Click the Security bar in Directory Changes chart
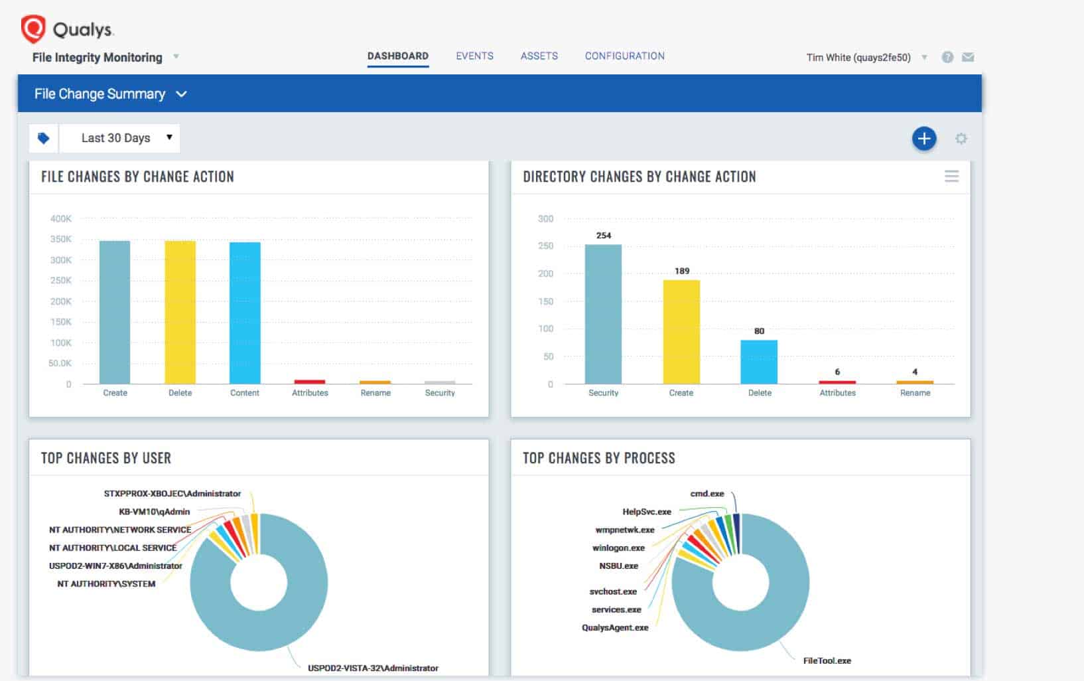The width and height of the screenshot is (1084, 681). [603, 312]
